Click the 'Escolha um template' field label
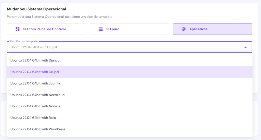This screenshot has width=261, height=140. [24, 41]
